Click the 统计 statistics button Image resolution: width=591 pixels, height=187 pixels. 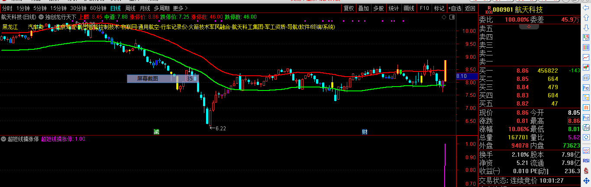[394, 8]
